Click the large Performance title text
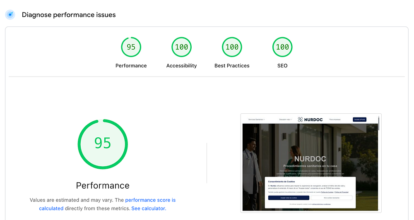Screen dimensions: 414x220 [x=103, y=185]
